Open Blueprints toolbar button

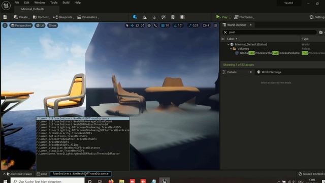click(x=63, y=17)
